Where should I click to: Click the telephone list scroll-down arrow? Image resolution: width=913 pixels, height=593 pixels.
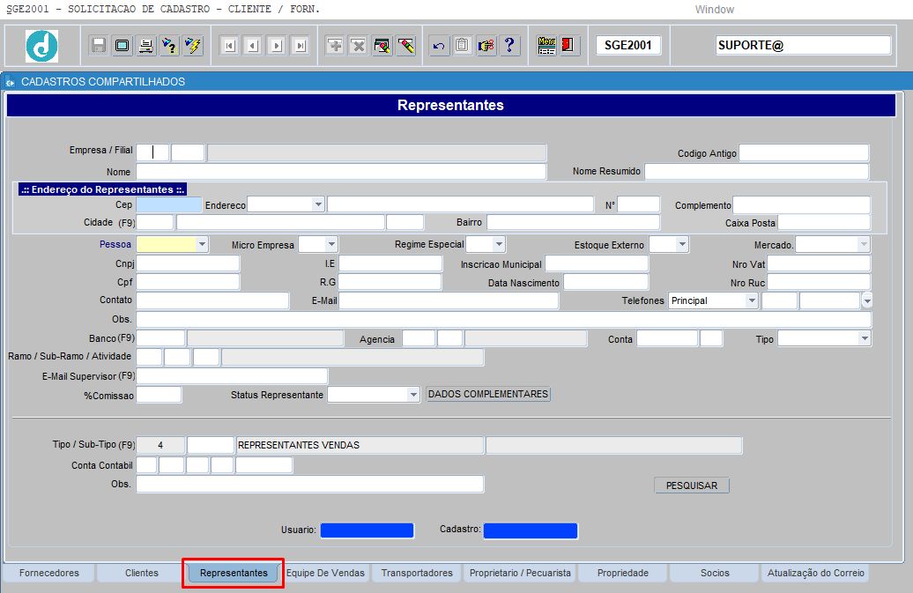point(867,300)
